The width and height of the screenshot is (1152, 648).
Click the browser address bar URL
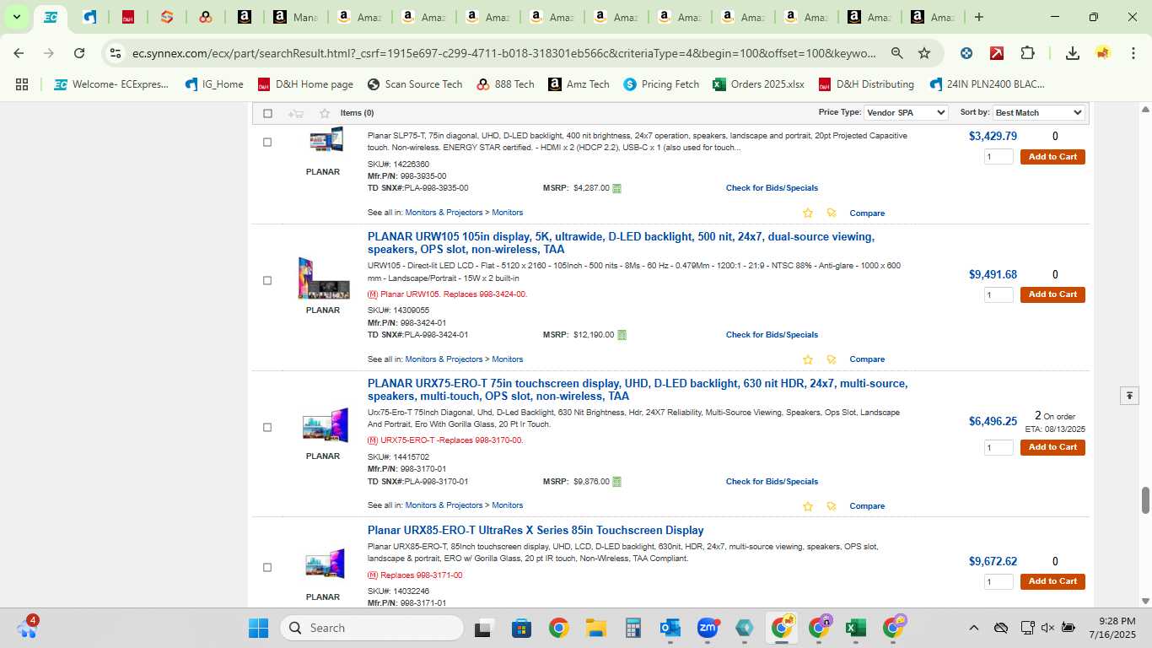coord(504,53)
